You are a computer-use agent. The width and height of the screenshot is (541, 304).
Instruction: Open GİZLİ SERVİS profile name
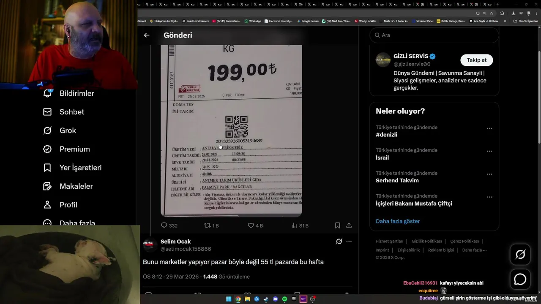coord(411,56)
